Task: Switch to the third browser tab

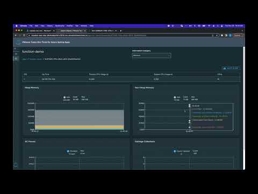Action: coord(103,31)
